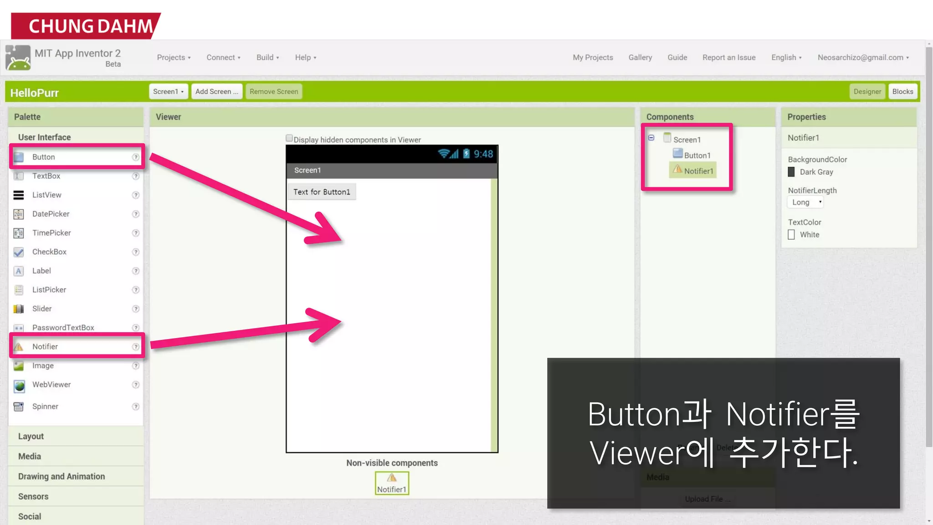Click the Button palette icon
Image resolution: width=933 pixels, height=525 pixels.
(19, 157)
